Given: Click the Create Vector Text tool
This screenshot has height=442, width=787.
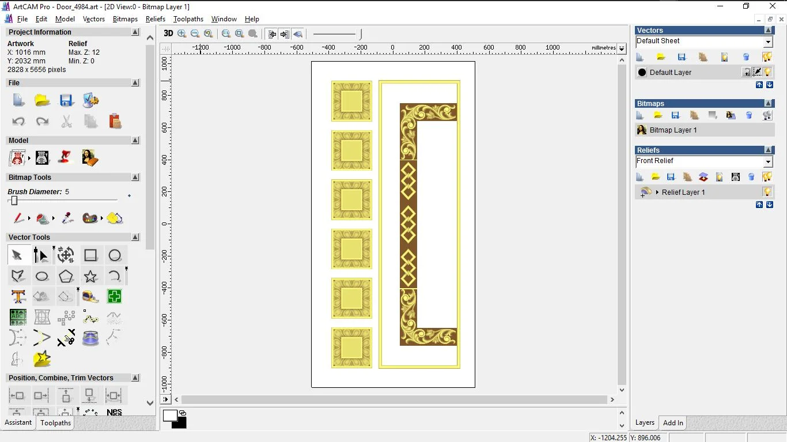Looking at the screenshot, I should coord(18,297).
